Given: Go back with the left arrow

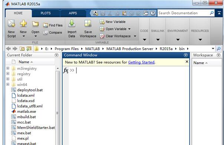Looking at the screenshot, I should (x=9, y=49).
